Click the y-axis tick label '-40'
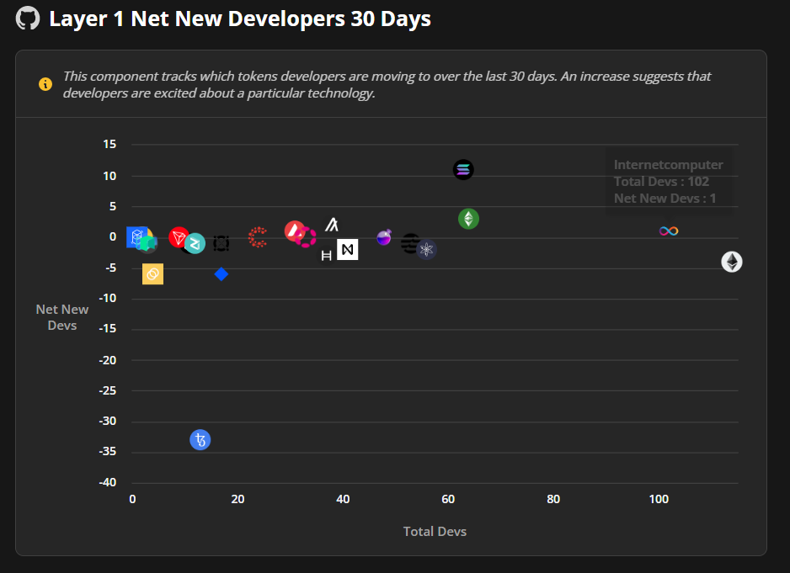The image size is (790, 573). [107, 482]
